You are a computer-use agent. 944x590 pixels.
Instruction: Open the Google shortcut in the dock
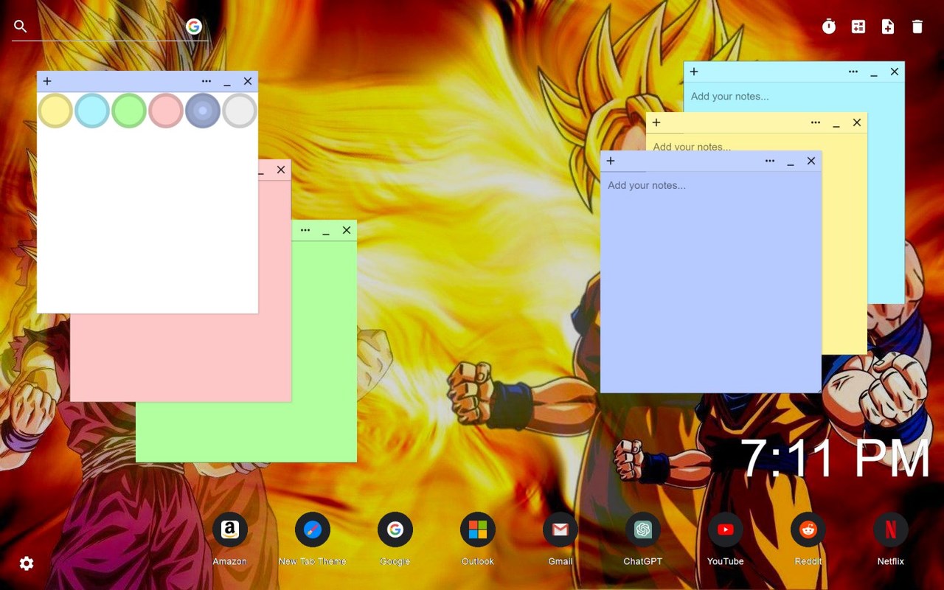click(x=395, y=530)
